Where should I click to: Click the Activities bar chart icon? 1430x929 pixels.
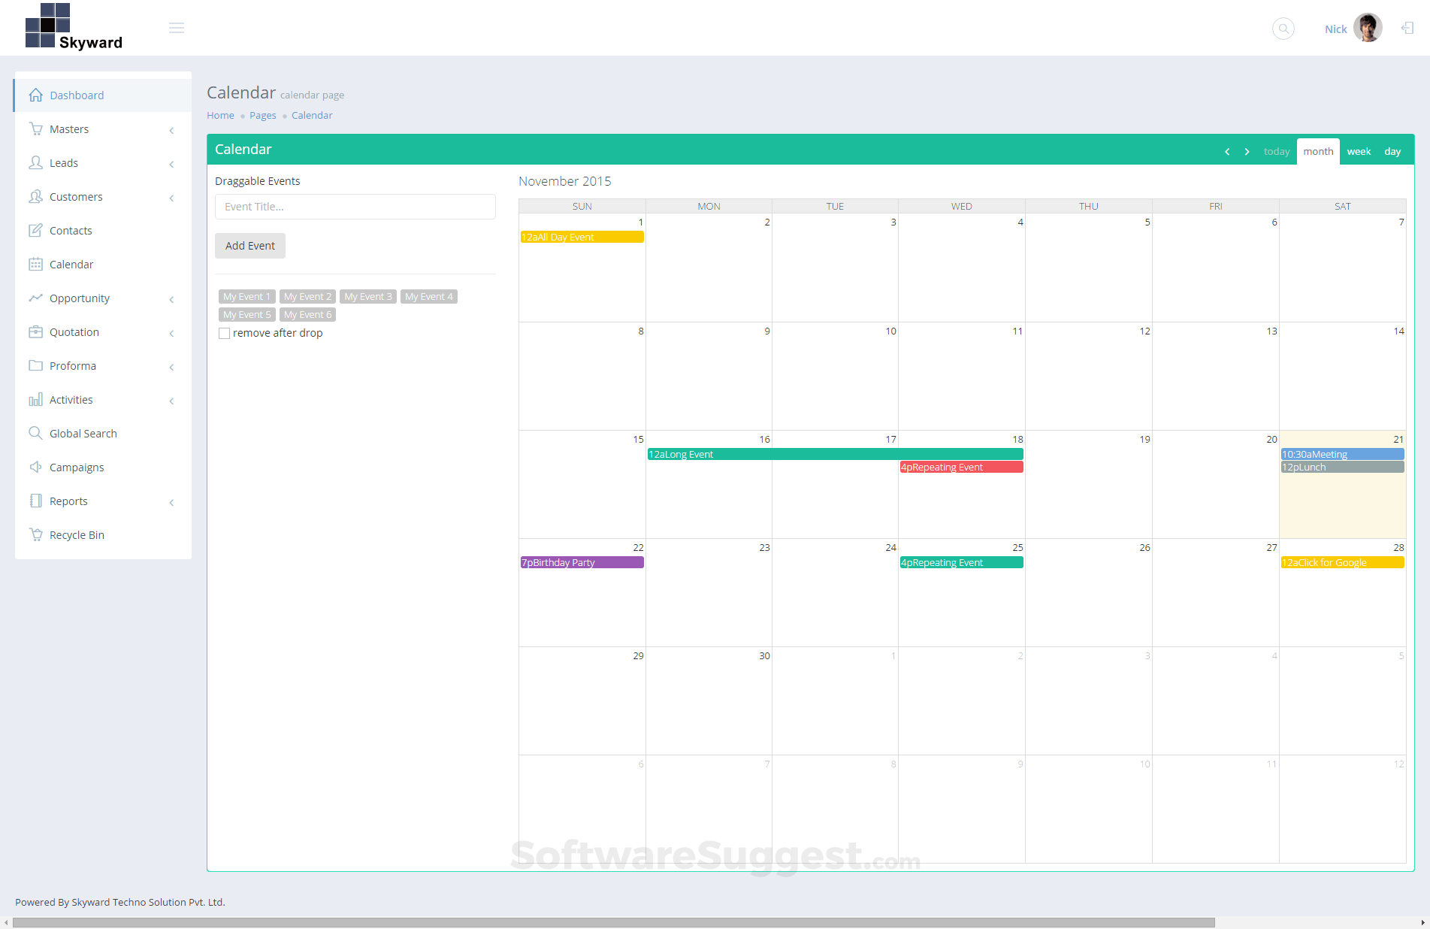coord(35,399)
